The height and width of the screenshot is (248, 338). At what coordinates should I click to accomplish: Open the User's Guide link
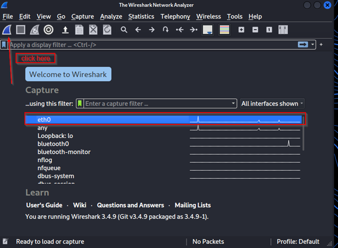(44, 205)
